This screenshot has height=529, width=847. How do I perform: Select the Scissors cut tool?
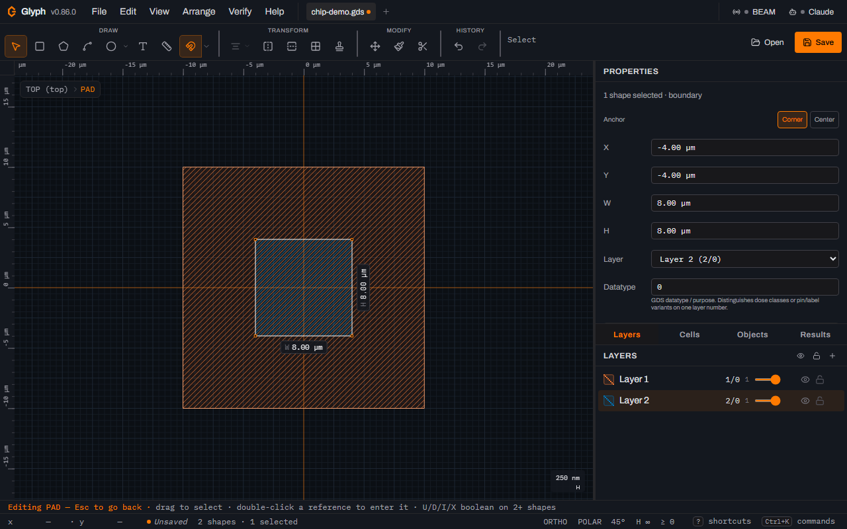423,46
